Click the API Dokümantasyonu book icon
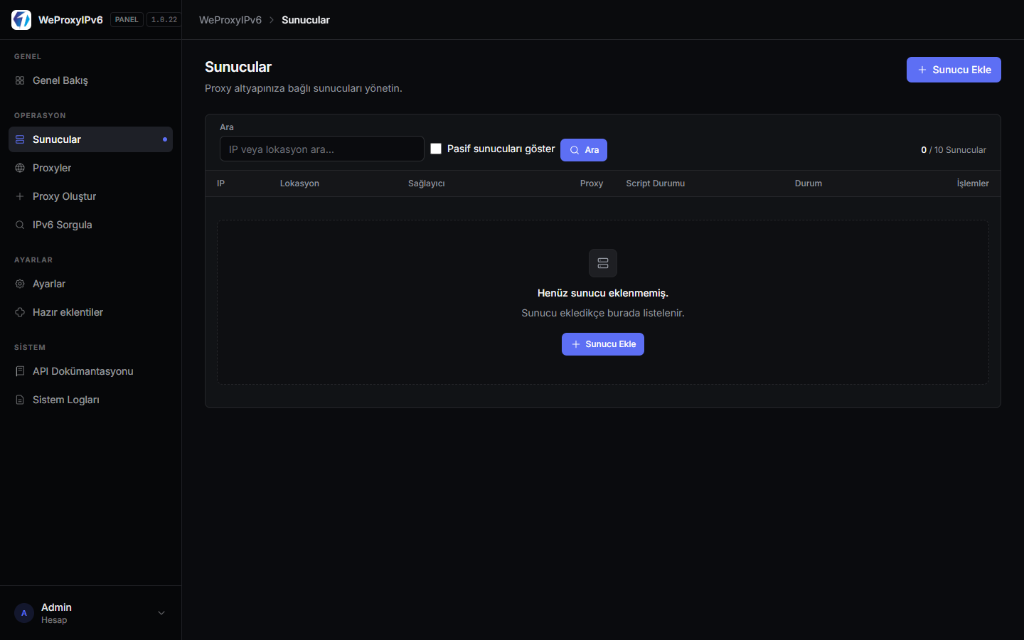1024x640 pixels. 20,371
